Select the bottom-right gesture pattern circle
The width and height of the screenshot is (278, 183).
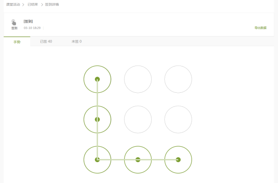pyautogui.click(x=178, y=160)
